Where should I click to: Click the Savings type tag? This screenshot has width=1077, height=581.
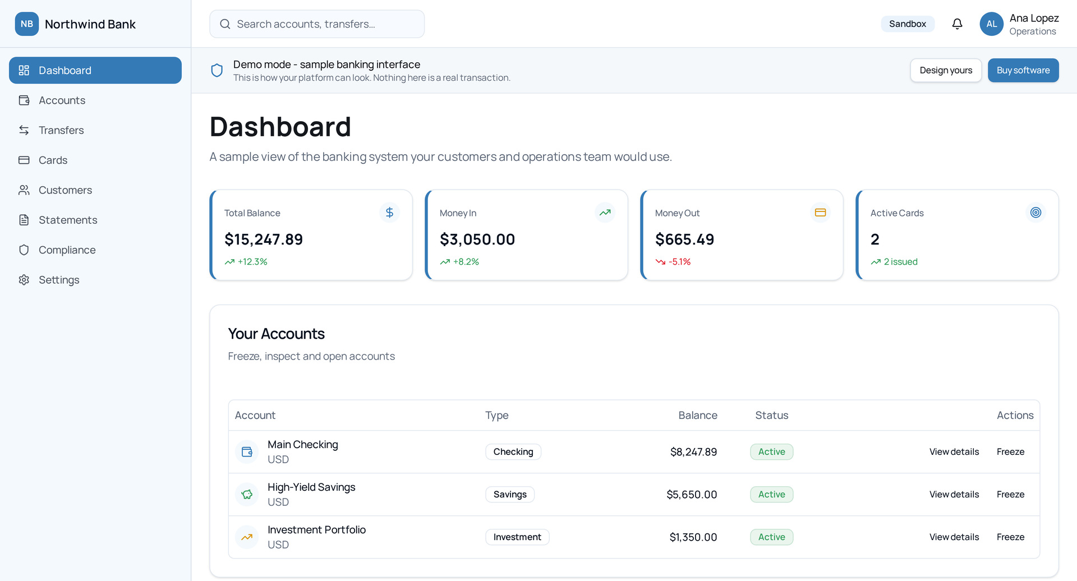[x=510, y=495]
